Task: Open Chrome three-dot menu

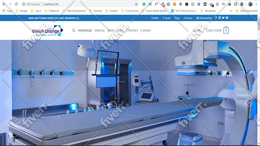Action: pyautogui.click(x=256, y=4)
